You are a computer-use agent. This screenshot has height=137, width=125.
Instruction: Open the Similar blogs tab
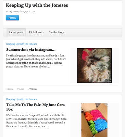click(x=57, y=33)
